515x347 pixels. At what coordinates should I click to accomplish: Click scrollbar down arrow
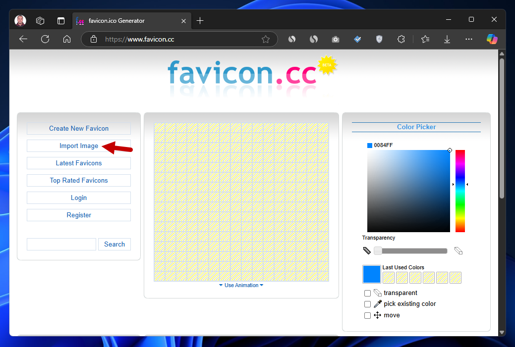pos(502,332)
